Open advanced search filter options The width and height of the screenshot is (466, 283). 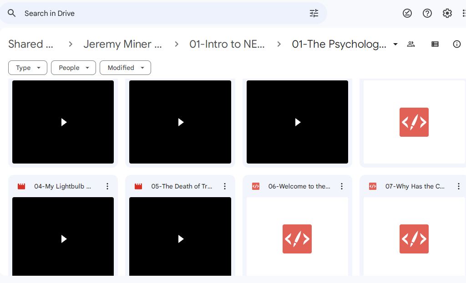tap(314, 13)
